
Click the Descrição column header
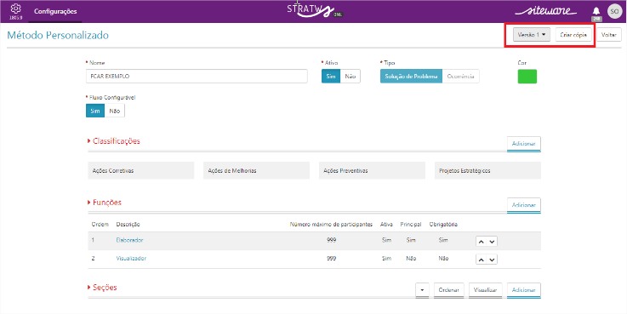point(128,225)
